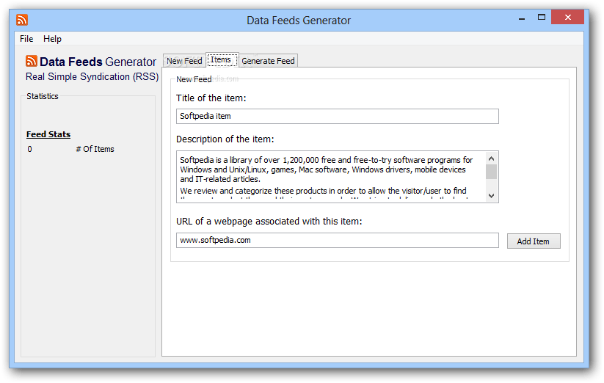Maximize the Data Feeds Generator window

tap(542, 18)
